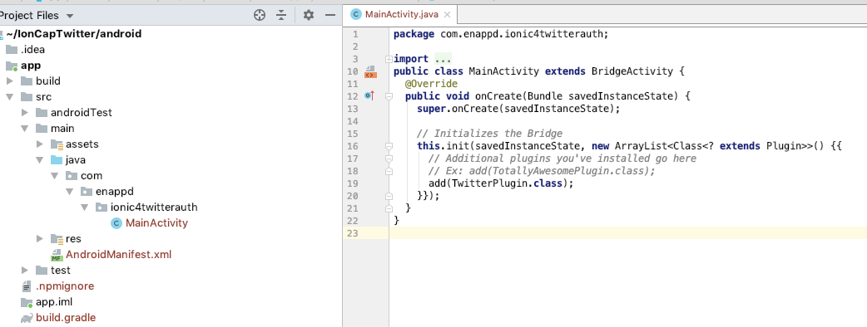Viewport: 867px width, 327px height.
Task: Expand the androidTest folder arrow
Action: click(x=25, y=113)
